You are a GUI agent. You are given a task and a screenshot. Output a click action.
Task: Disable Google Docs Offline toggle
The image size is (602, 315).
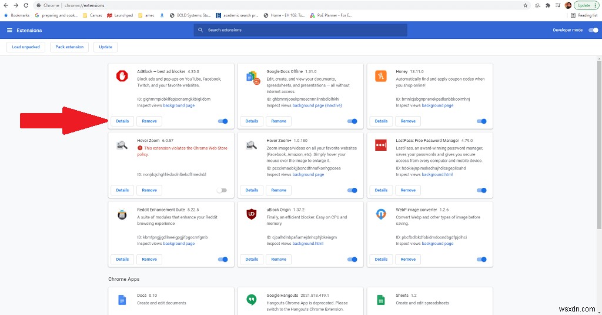352,121
